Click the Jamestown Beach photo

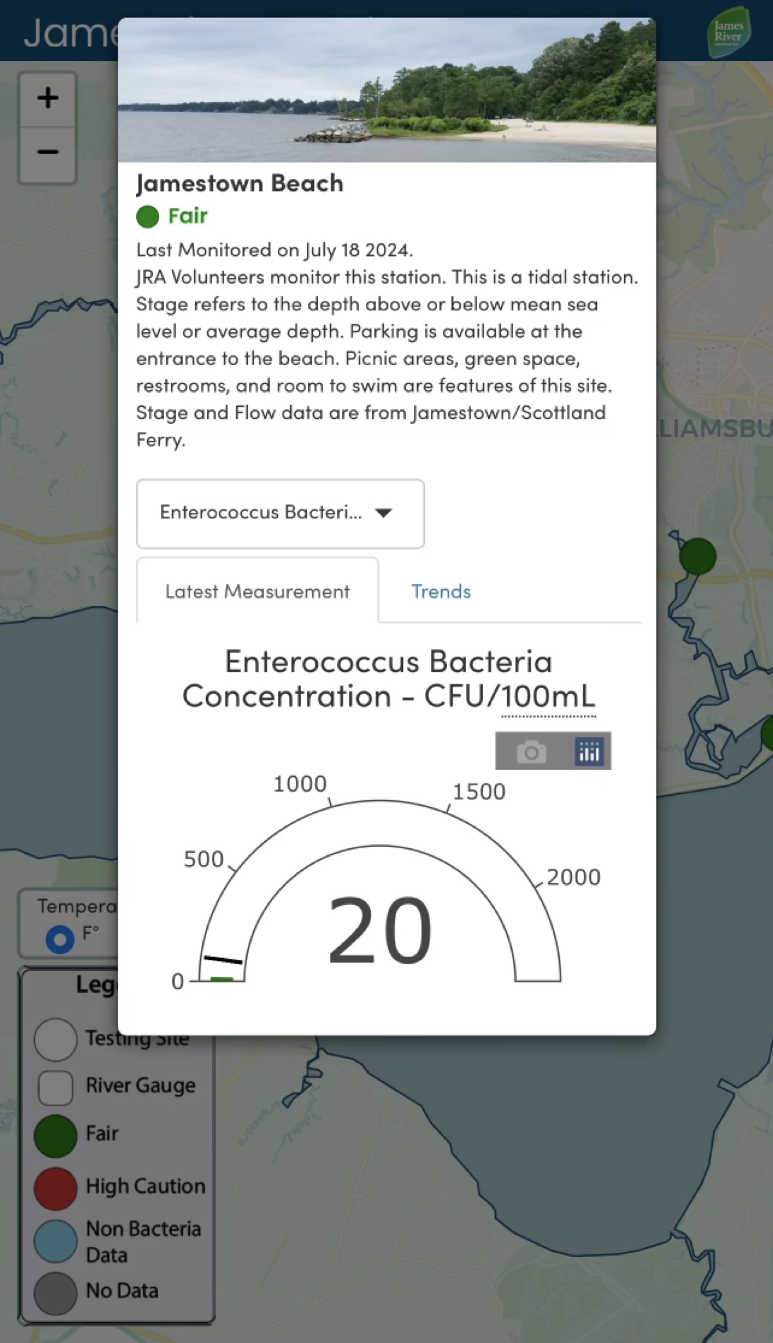pos(386,90)
